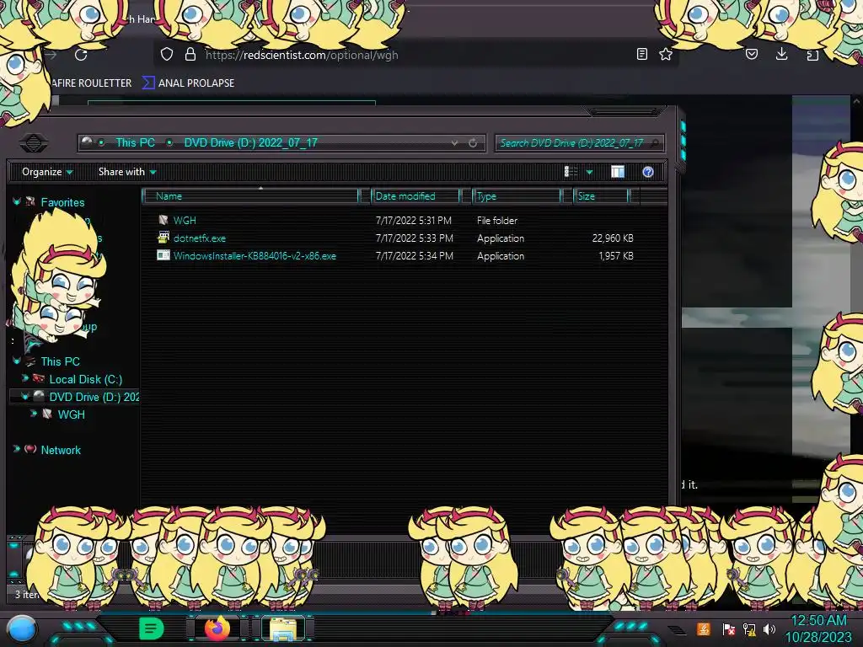Image resolution: width=863 pixels, height=647 pixels.
Task: Select WindowsInstaller-KB884016-v2-x86.exe file
Action: coord(255,256)
